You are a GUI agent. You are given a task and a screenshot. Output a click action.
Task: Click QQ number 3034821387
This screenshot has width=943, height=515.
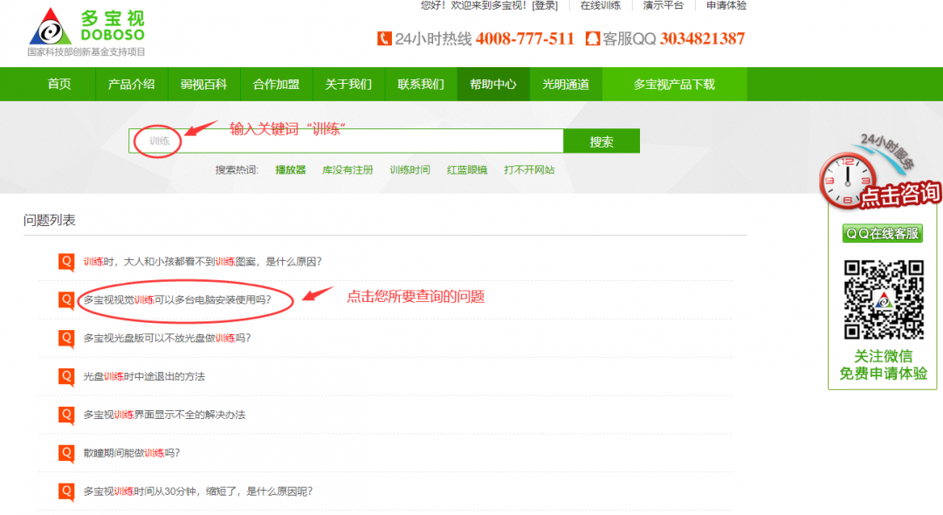pyautogui.click(x=702, y=39)
